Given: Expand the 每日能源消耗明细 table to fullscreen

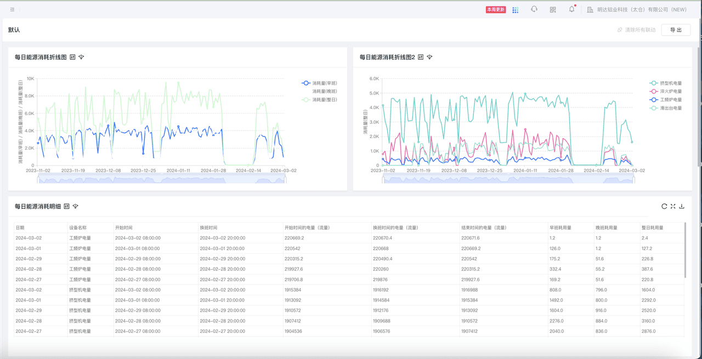Looking at the screenshot, I should (673, 206).
